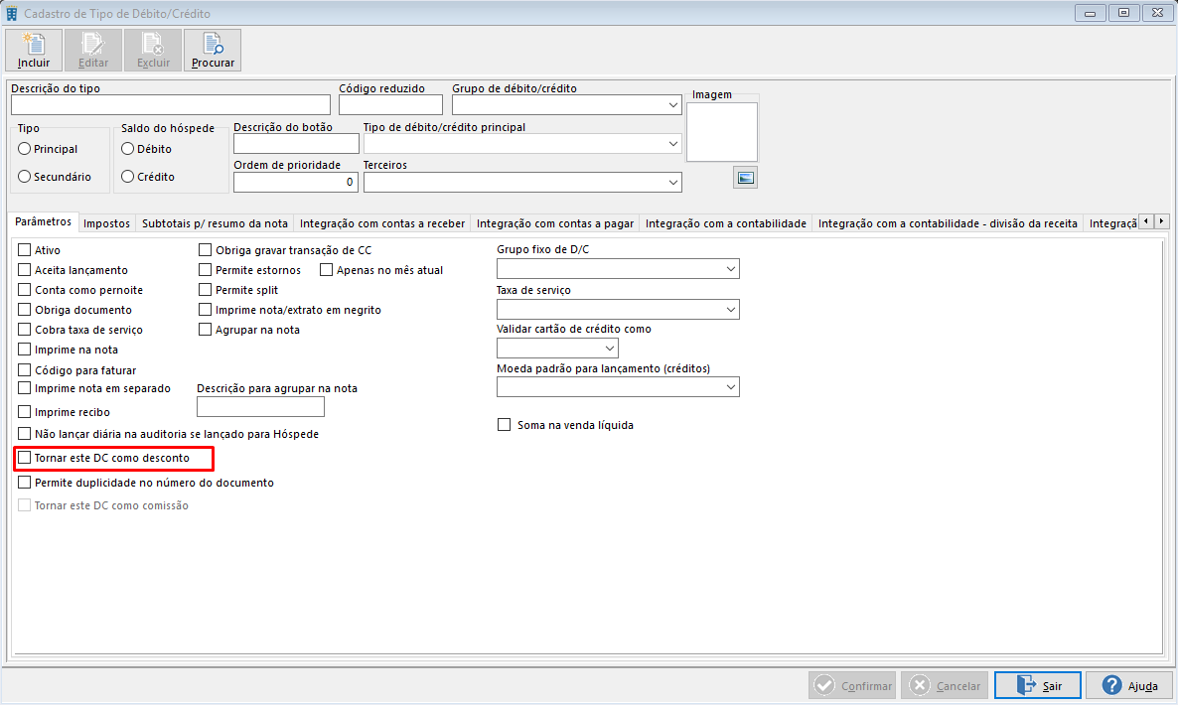1178x705 pixels.
Task: Check Imprime nota/extrato em negrito
Action: click(205, 310)
